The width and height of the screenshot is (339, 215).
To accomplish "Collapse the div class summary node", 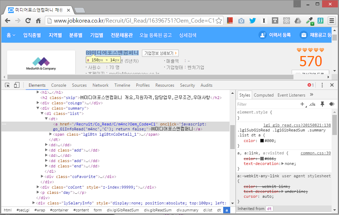I will [x=38, y=108].
